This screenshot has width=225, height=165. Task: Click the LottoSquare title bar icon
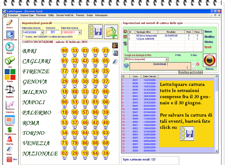click(x=5, y=11)
